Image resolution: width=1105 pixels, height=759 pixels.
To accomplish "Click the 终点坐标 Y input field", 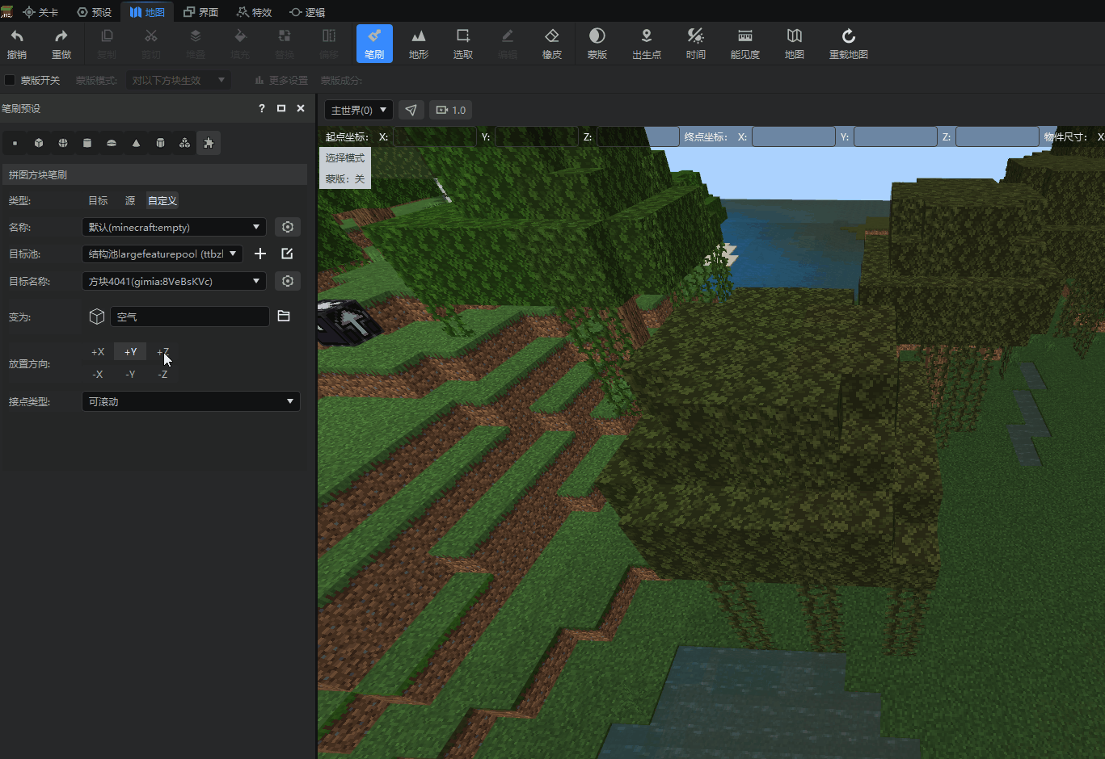I will pos(896,136).
